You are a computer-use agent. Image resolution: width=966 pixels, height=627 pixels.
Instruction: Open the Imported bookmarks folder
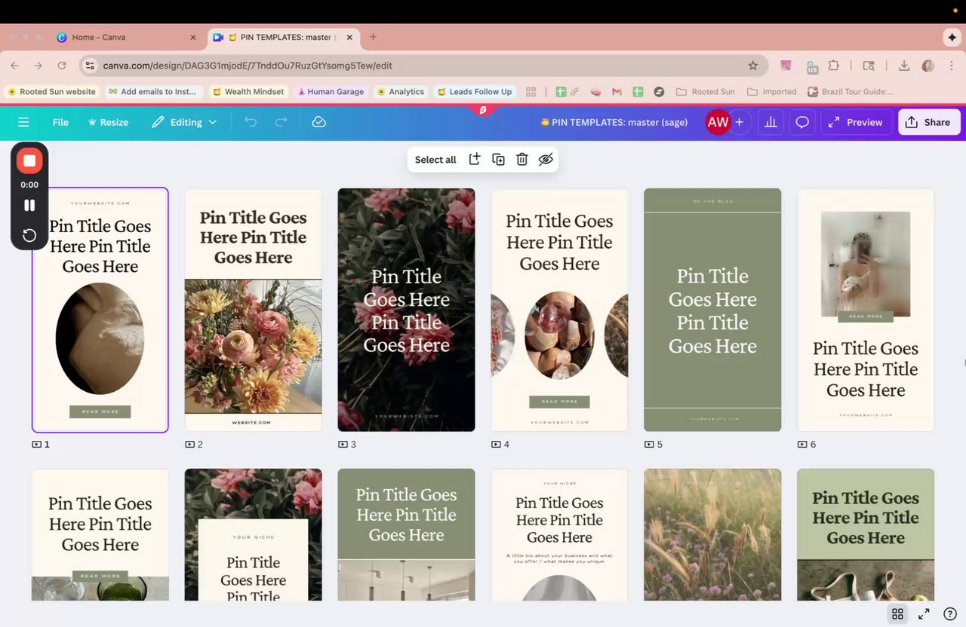tap(772, 92)
